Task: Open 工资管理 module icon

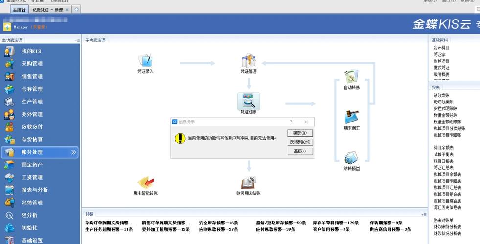Action: 9,178
